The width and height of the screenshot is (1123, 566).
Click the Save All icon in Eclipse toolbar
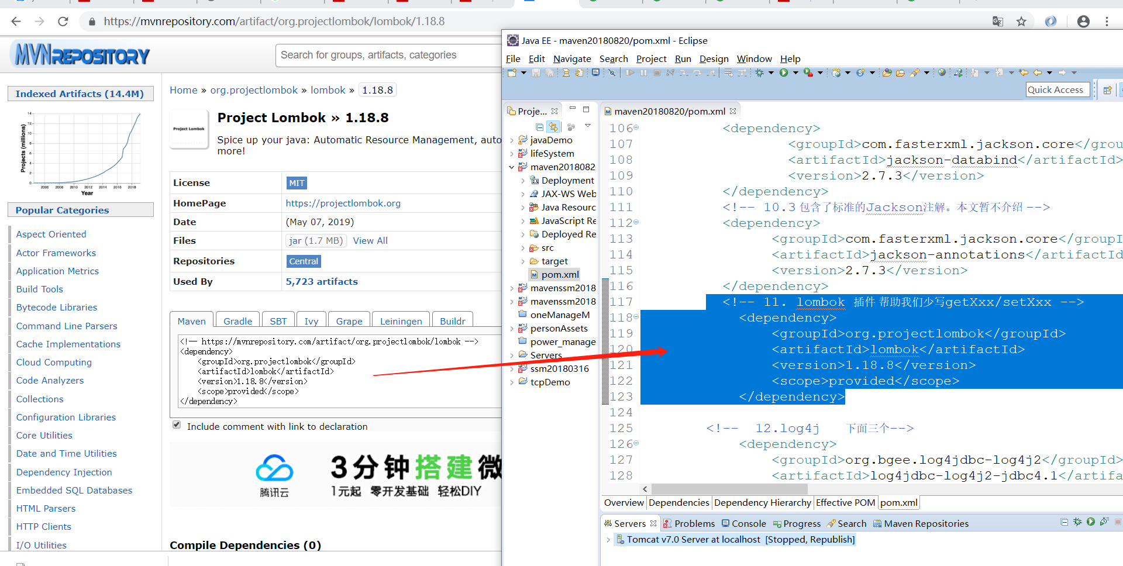(x=549, y=73)
